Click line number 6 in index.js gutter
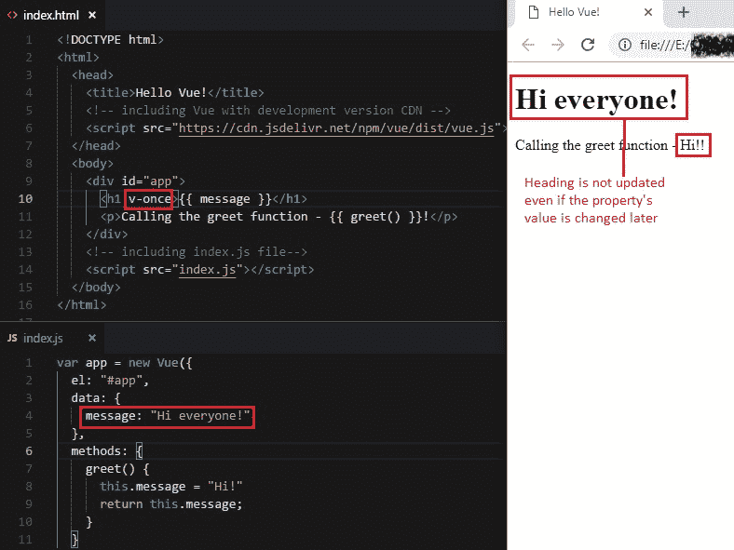734x550 pixels. [x=29, y=451]
